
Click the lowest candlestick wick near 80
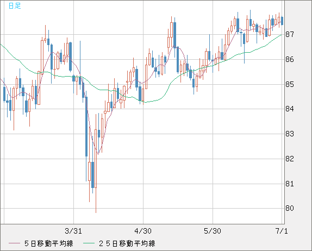[x=96, y=200]
